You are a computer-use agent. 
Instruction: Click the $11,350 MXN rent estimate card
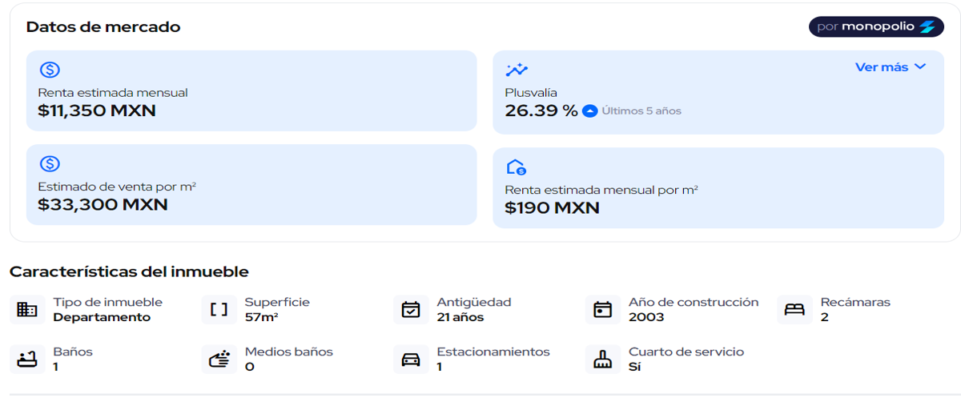coord(251,91)
